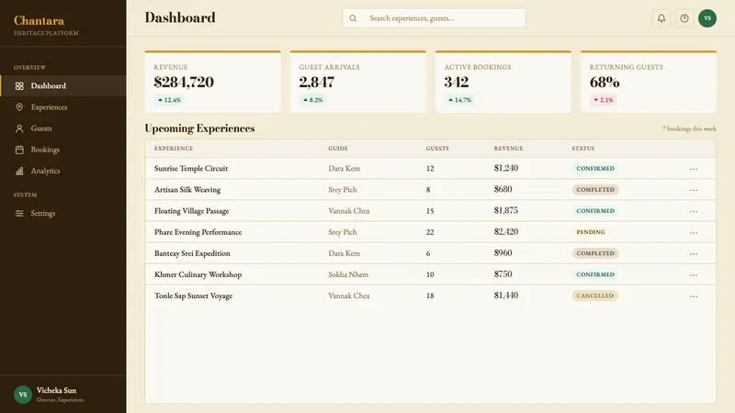Open the notifications bell
Viewport: 735px width, 413px height.
click(x=661, y=18)
